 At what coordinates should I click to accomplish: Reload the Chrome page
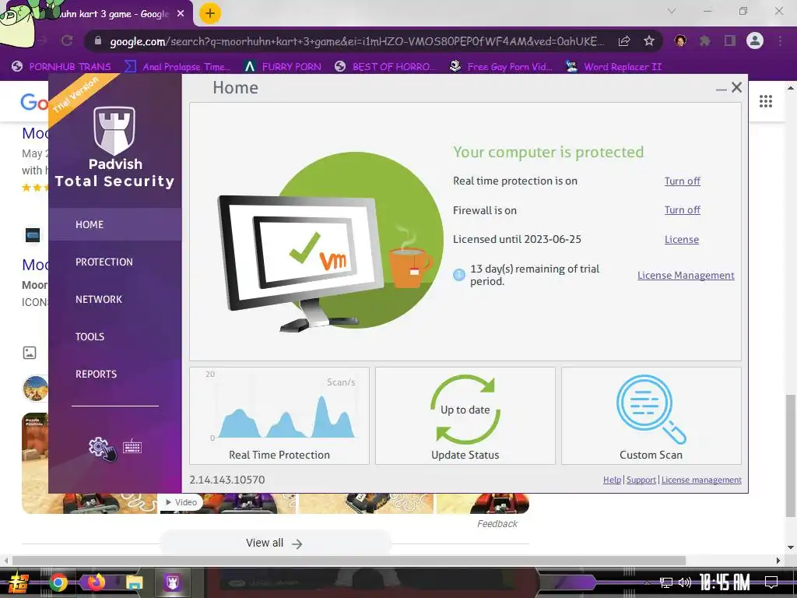point(67,40)
